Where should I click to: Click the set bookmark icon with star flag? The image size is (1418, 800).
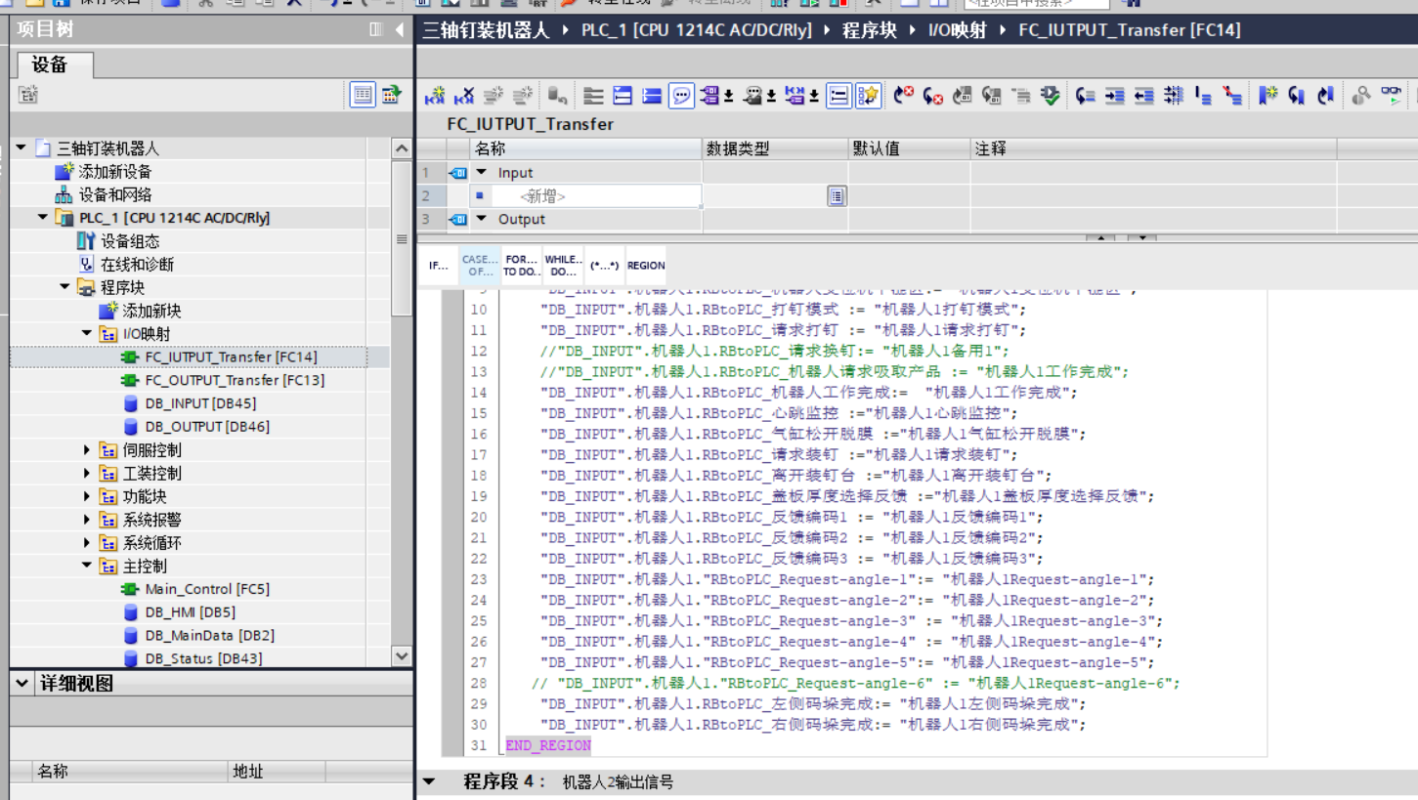(1268, 96)
